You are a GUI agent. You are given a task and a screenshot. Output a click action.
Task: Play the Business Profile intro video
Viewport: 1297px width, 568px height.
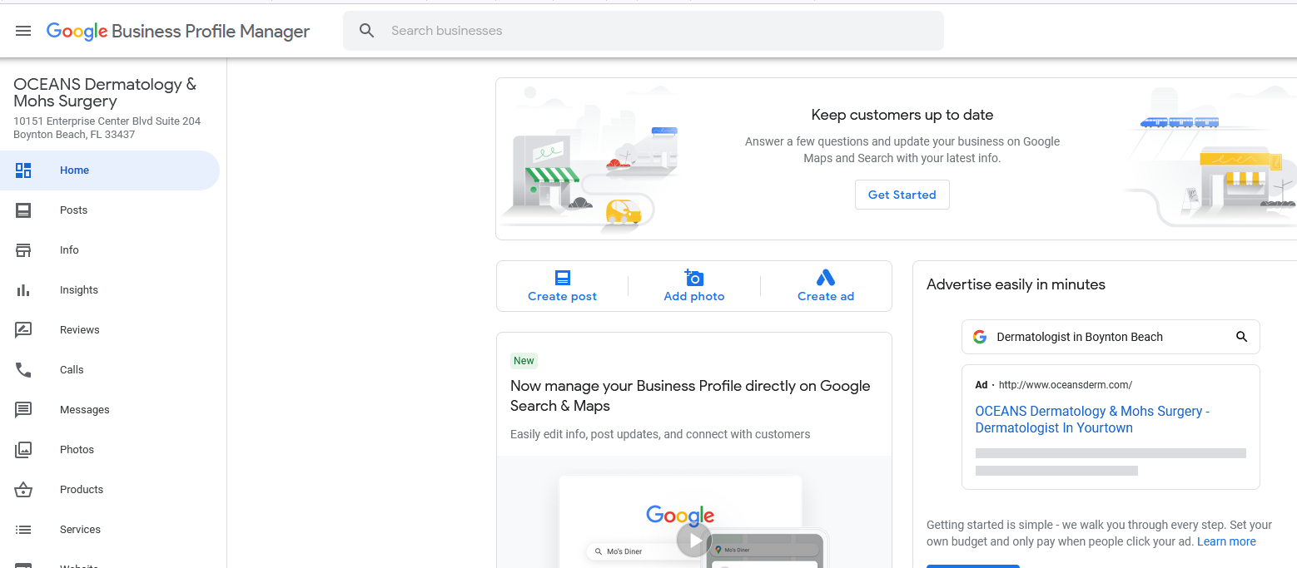[x=694, y=540]
